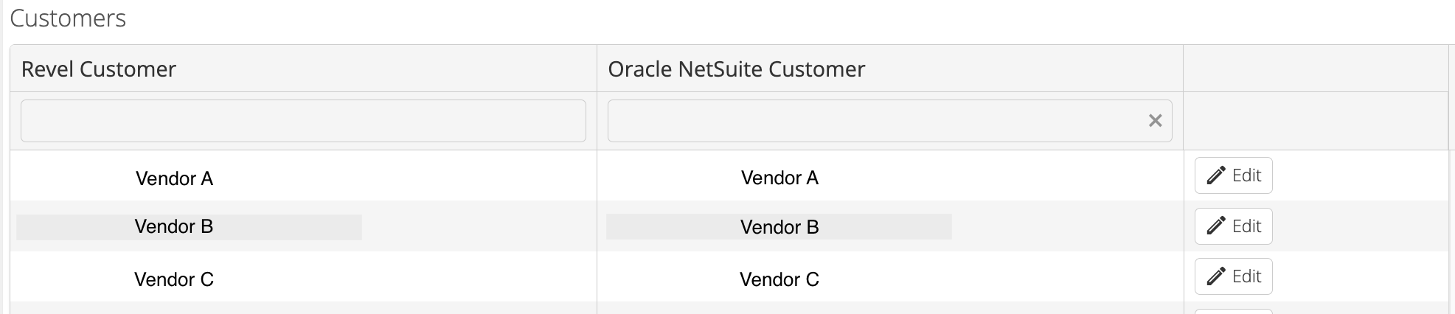The height and width of the screenshot is (314, 1455).
Task: Select Vendor B in the Oracle NetSuite Customer column
Action: 779,227
